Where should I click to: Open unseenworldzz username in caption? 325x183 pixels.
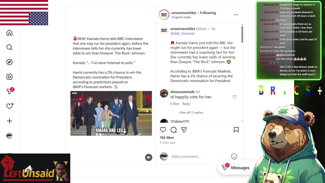click(x=183, y=29)
